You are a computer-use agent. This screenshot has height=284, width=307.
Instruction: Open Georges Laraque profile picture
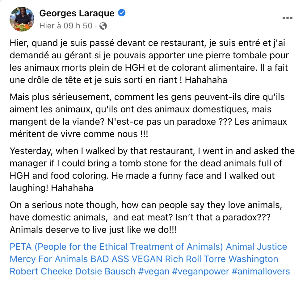pos(22,19)
